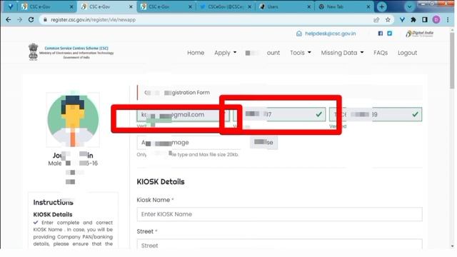This screenshot has width=457, height=257.
Task: Close the CSCeGov Twitter tab
Action: click(249, 6)
